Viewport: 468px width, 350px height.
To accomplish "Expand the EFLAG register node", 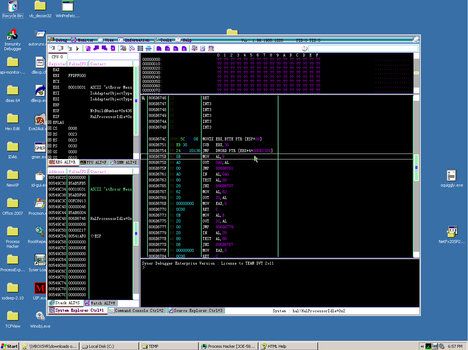I will (50, 122).
